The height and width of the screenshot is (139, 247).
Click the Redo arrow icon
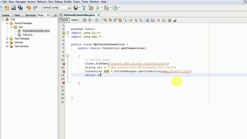pyautogui.click(x=35, y=8)
